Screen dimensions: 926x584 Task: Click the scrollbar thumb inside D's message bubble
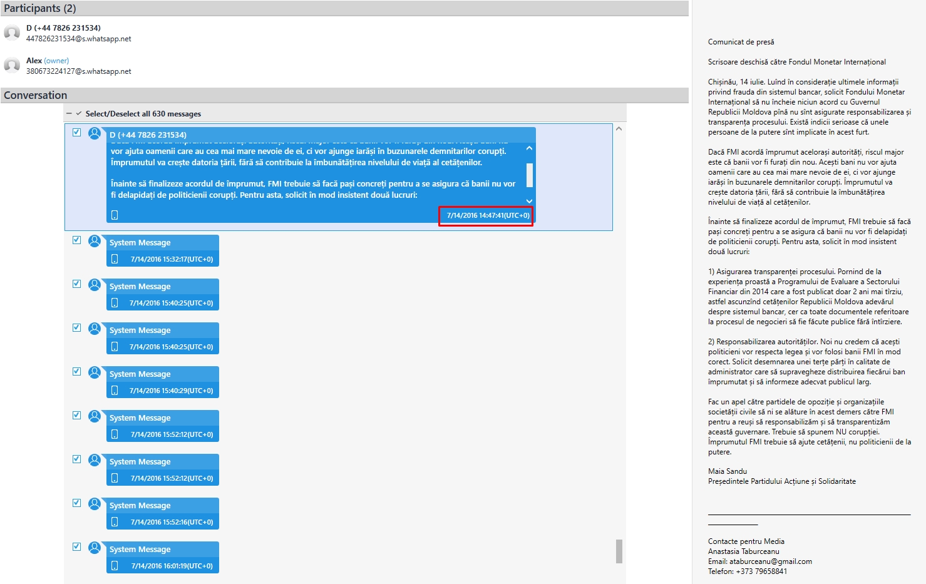530,175
